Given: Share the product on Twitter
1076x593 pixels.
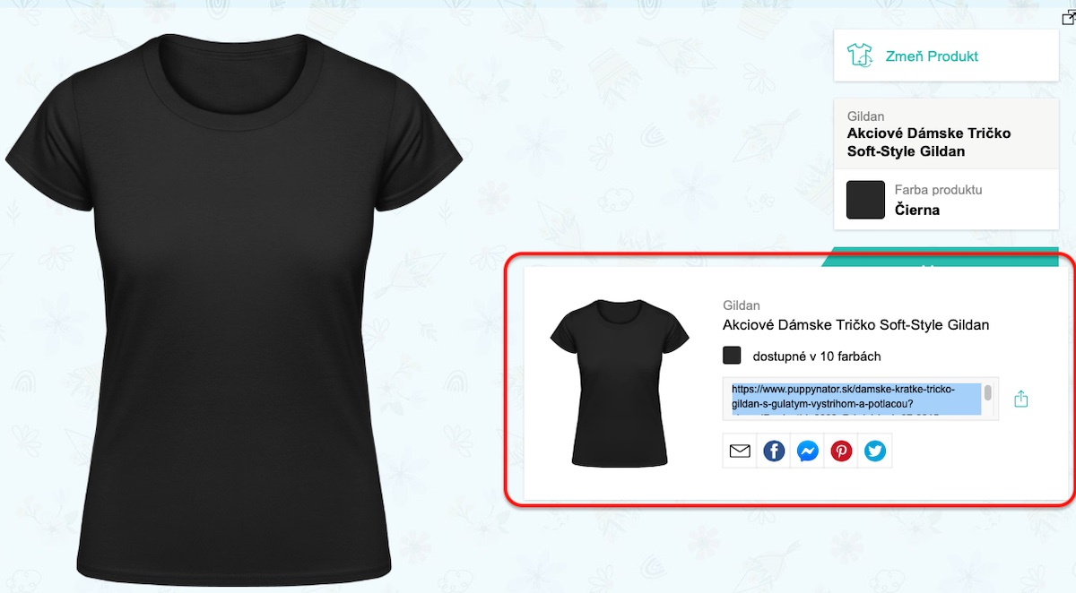Looking at the screenshot, I should pyautogui.click(x=875, y=451).
